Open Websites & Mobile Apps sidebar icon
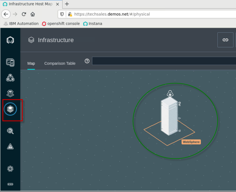 click(x=10, y=62)
